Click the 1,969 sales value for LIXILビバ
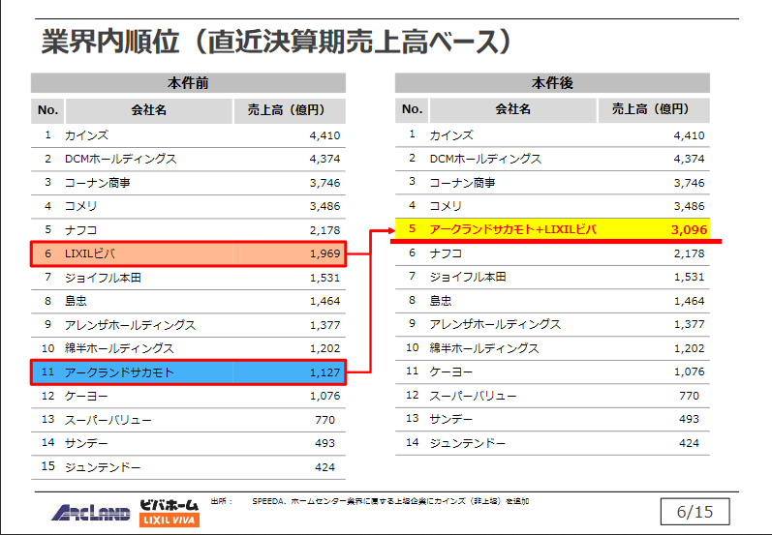This screenshot has height=535, width=772. [x=324, y=253]
